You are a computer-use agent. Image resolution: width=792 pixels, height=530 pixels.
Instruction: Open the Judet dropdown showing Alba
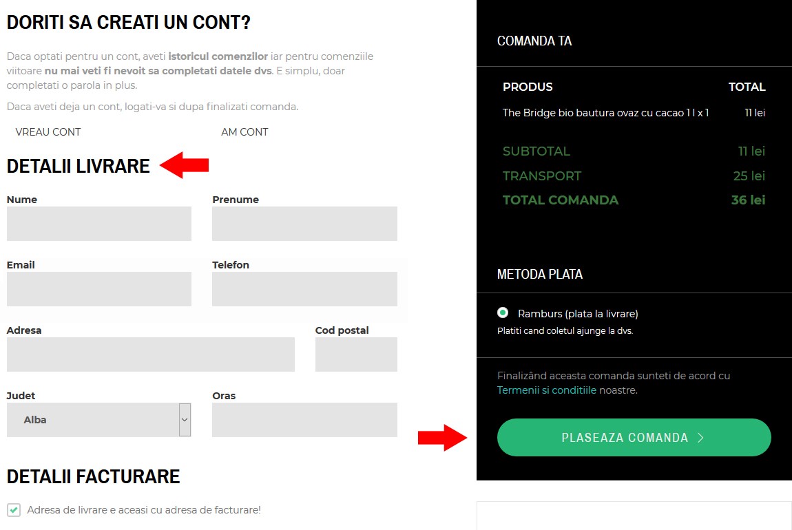[x=99, y=419]
